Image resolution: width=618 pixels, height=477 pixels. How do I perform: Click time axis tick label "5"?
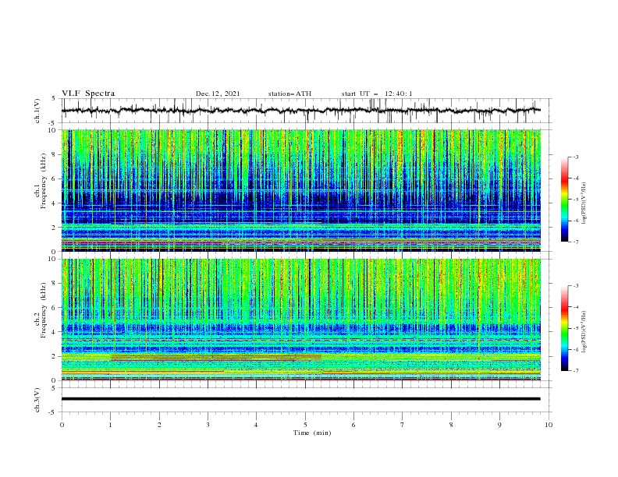tap(305, 425)
